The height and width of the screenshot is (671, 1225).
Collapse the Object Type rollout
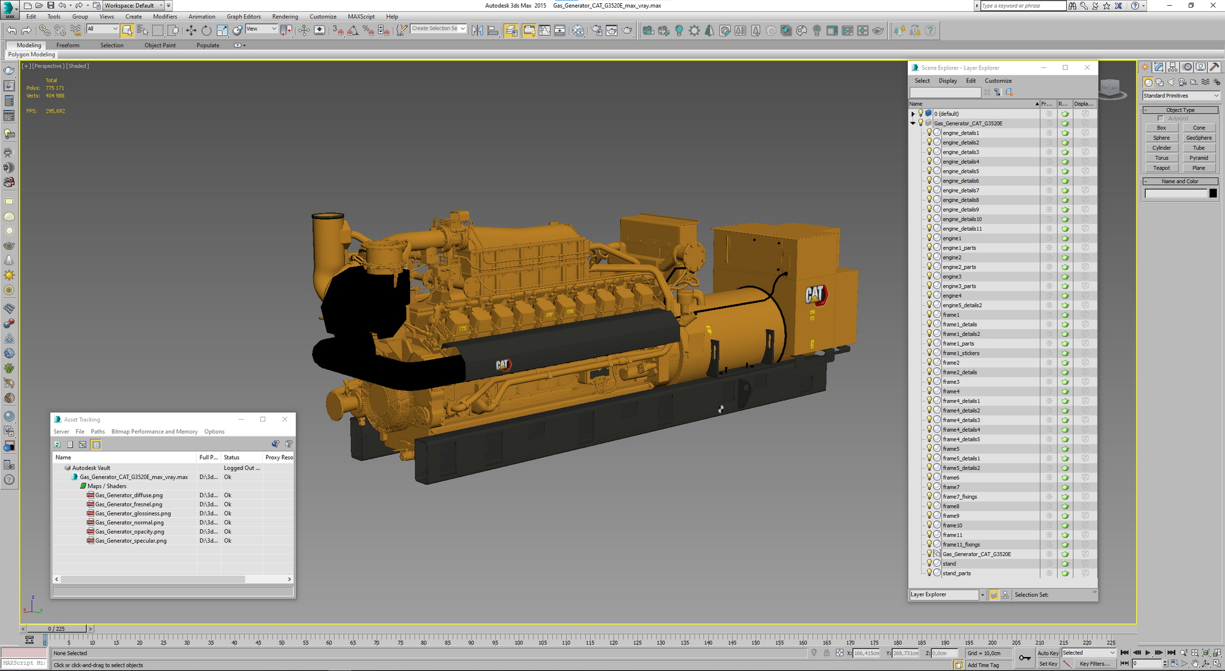(1180, 110)
